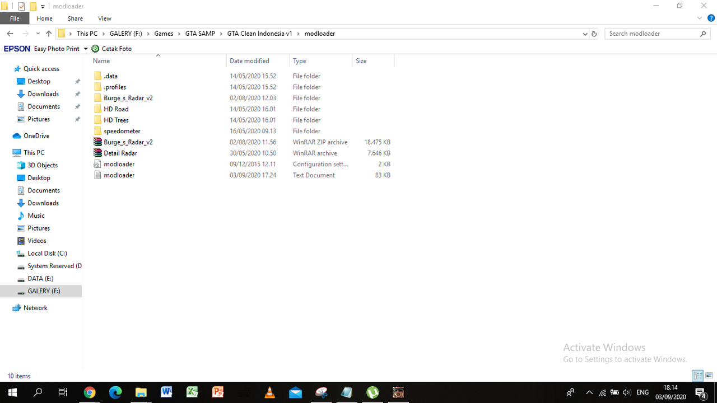Screen dimensions: 717x403
Task: Expand the address bar history dropdown
Action: [585, 34]
